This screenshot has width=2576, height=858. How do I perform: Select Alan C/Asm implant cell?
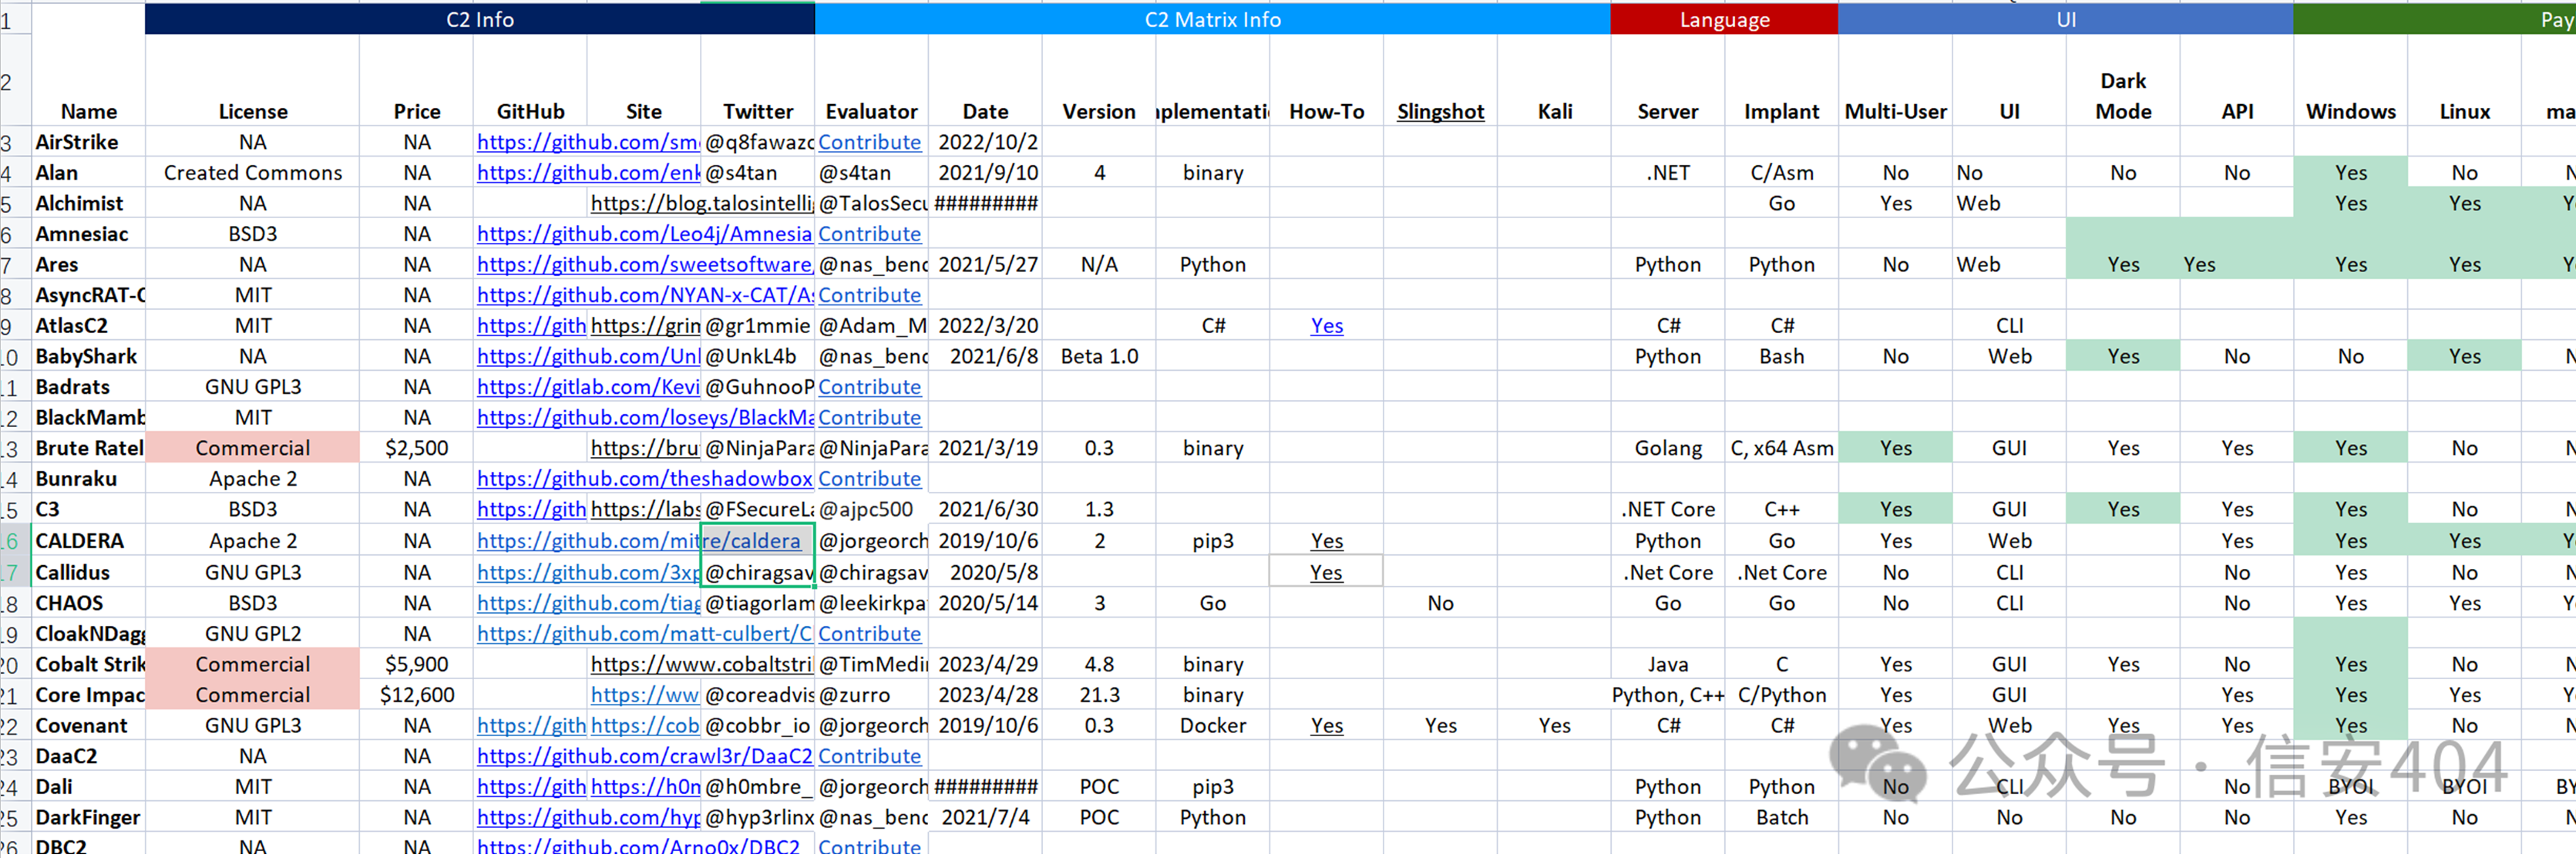coord(1781,173)
